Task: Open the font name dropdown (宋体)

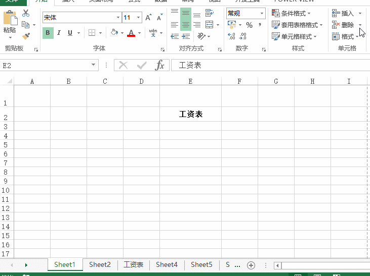Action: pyautogui.click(x=117, y=18)
